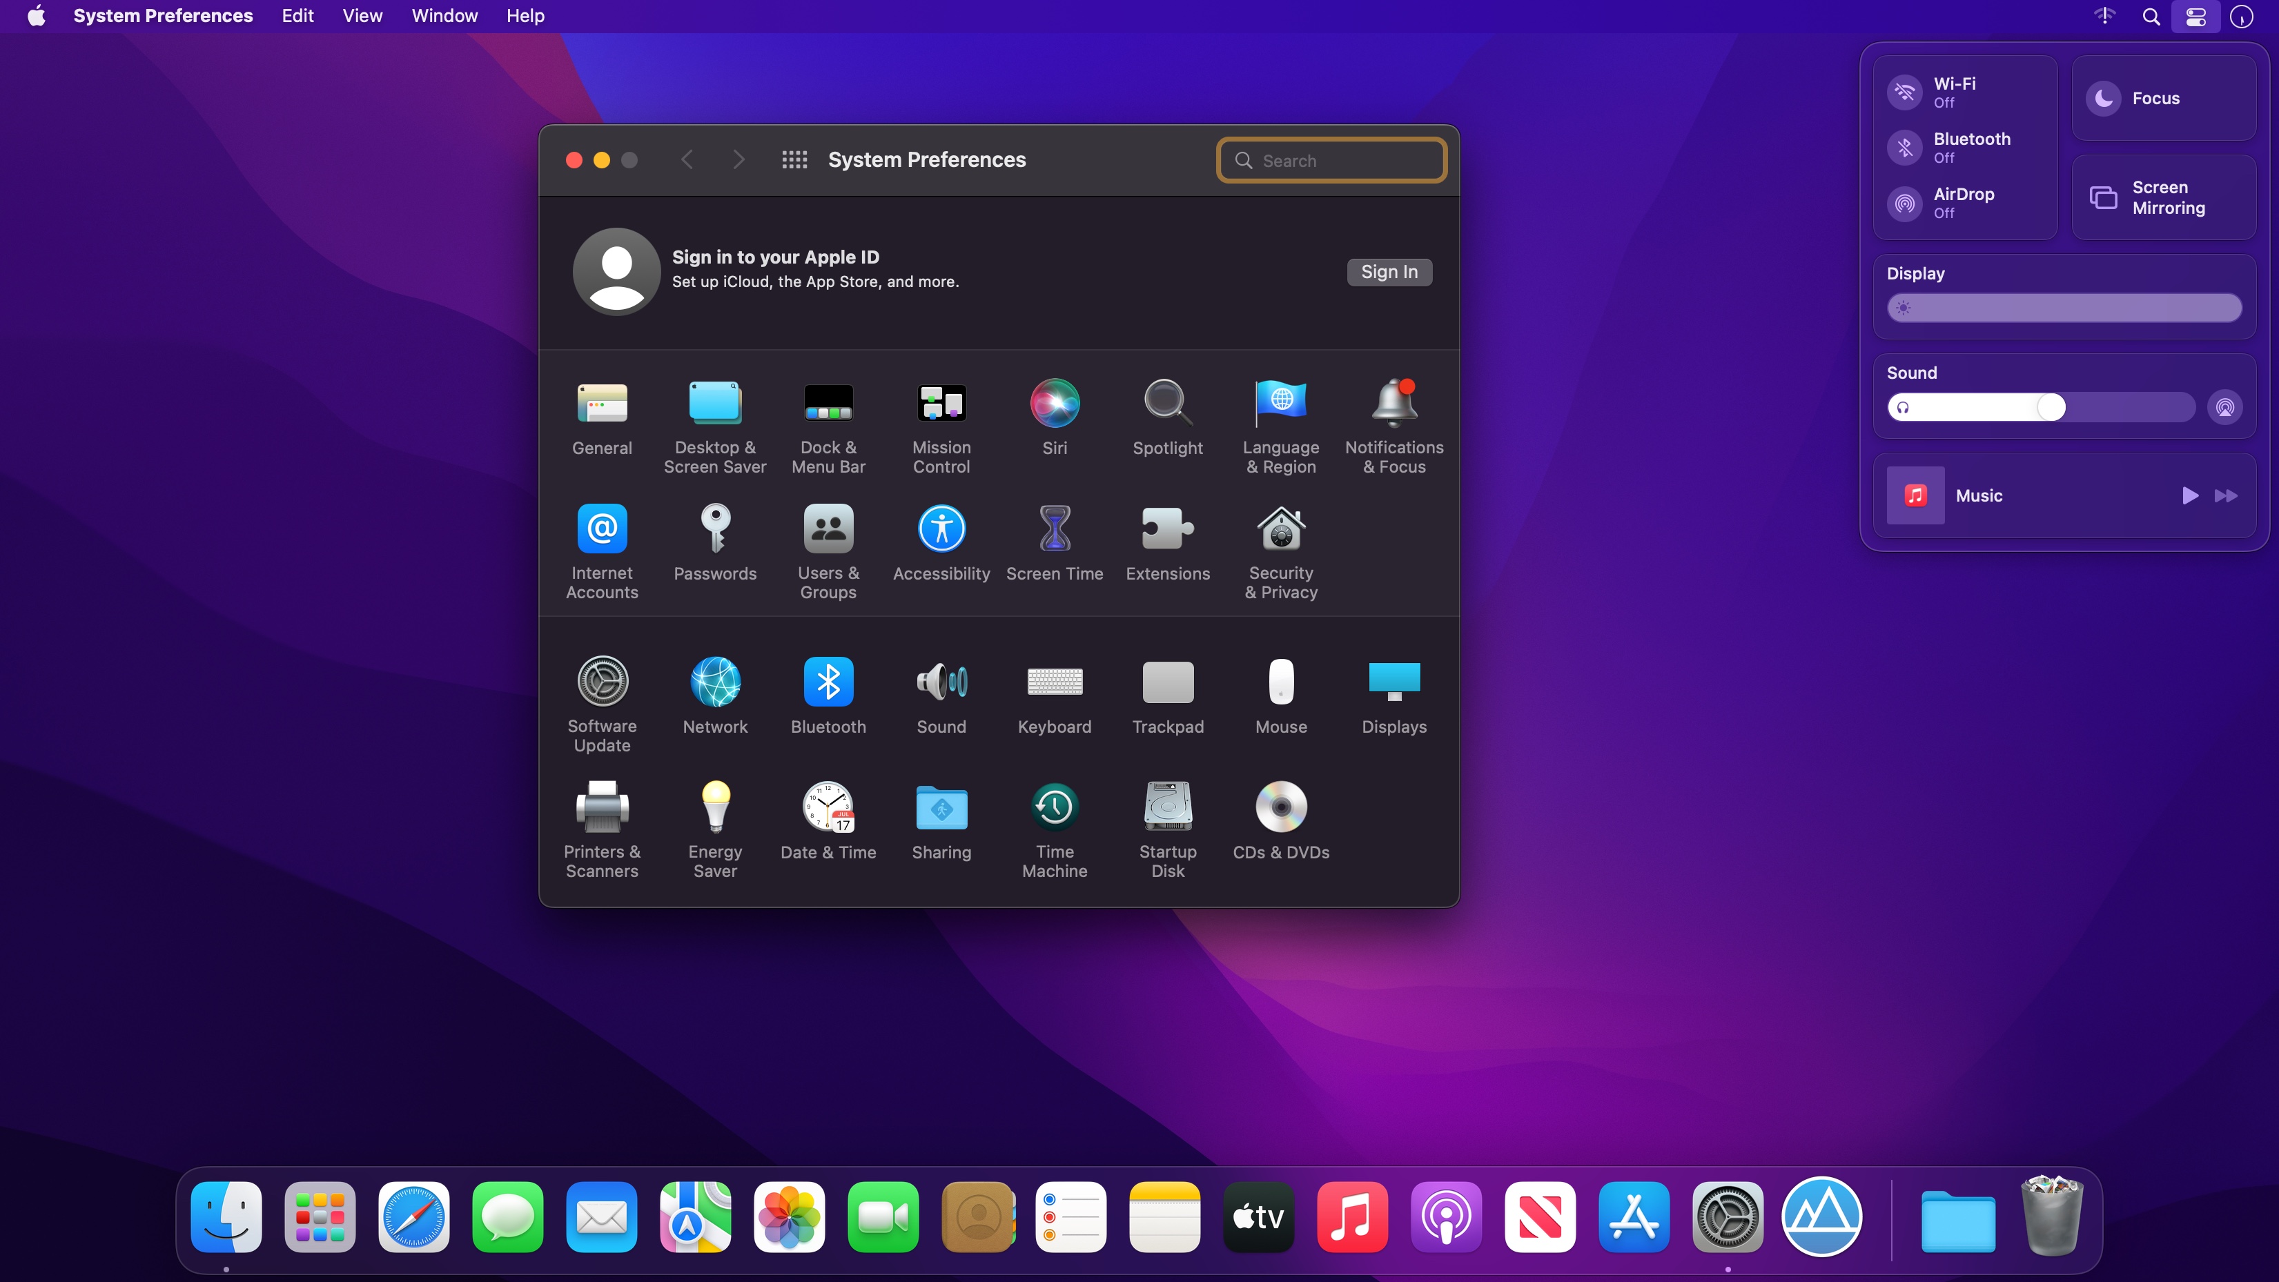Open Time Machine preferences
Screen dimensions: 2279x1282
tap(1055, 831)
